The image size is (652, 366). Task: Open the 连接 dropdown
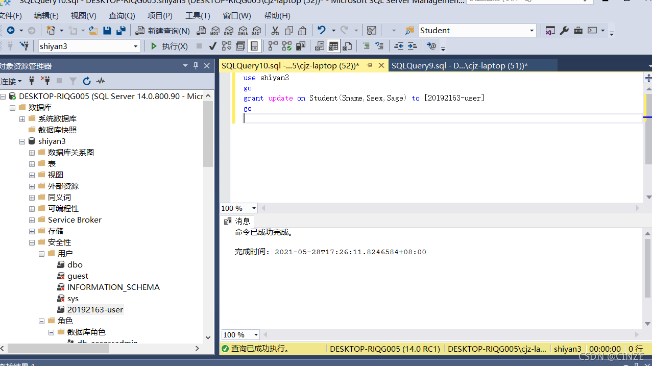click(11, 81)
